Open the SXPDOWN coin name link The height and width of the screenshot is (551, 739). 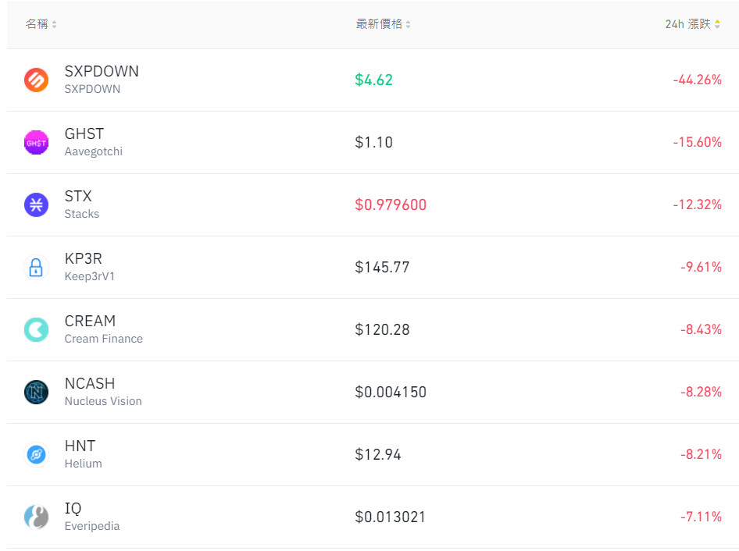102,71
